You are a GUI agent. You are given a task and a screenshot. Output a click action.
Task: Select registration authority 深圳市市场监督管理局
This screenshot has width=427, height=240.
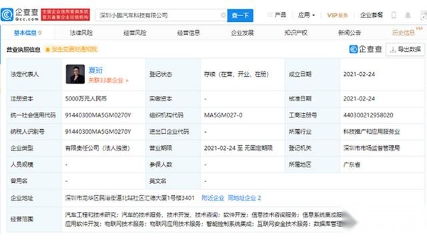(372, 148)
